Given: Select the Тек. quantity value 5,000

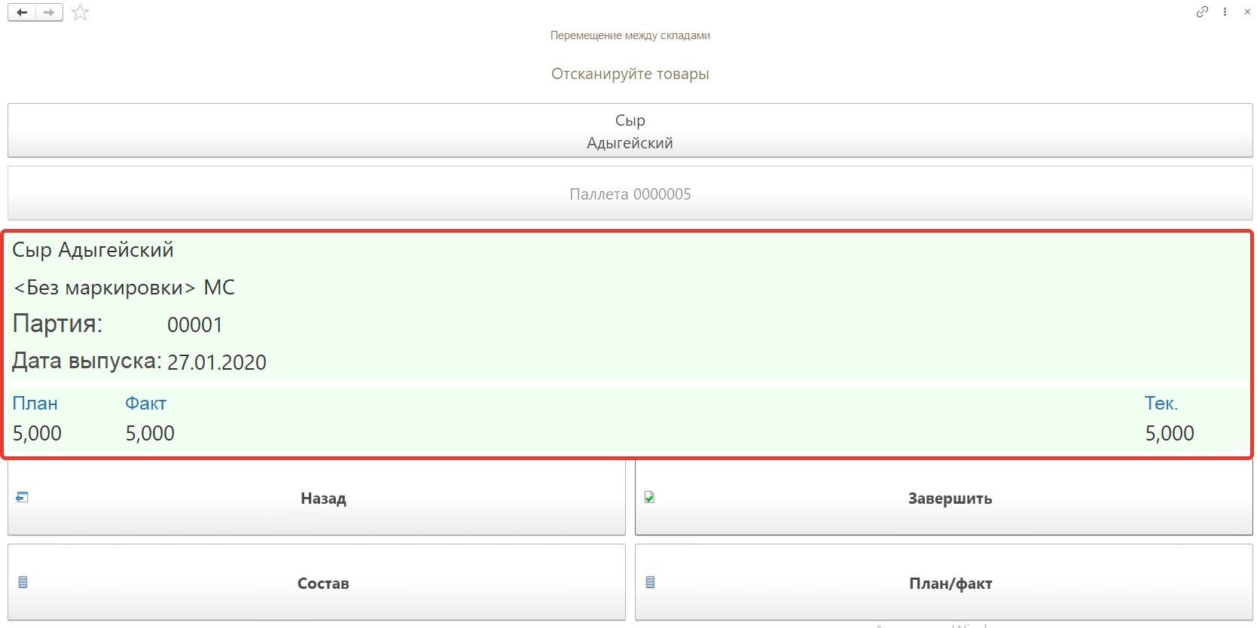Looking at the screenshot, I should pyautogui.click(x=1169, y=434).
